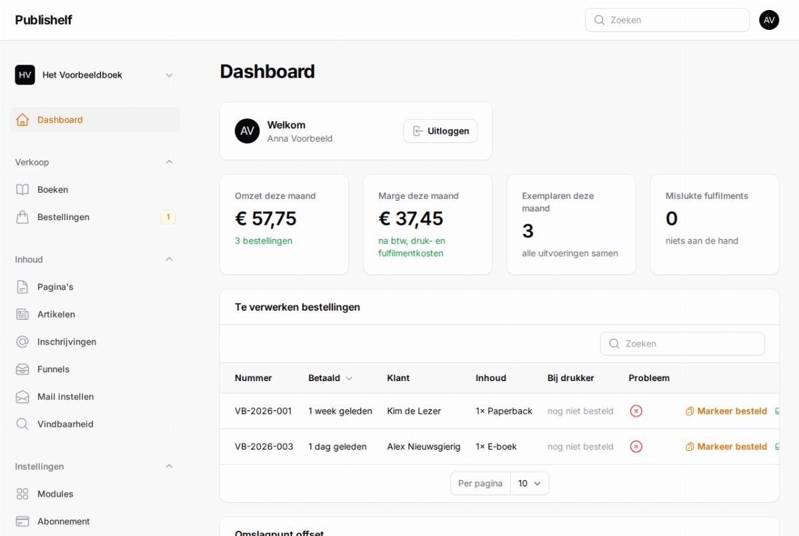Click 1× Paperback cell
Screen dimensions: 799x536
(x=504, y=411)
